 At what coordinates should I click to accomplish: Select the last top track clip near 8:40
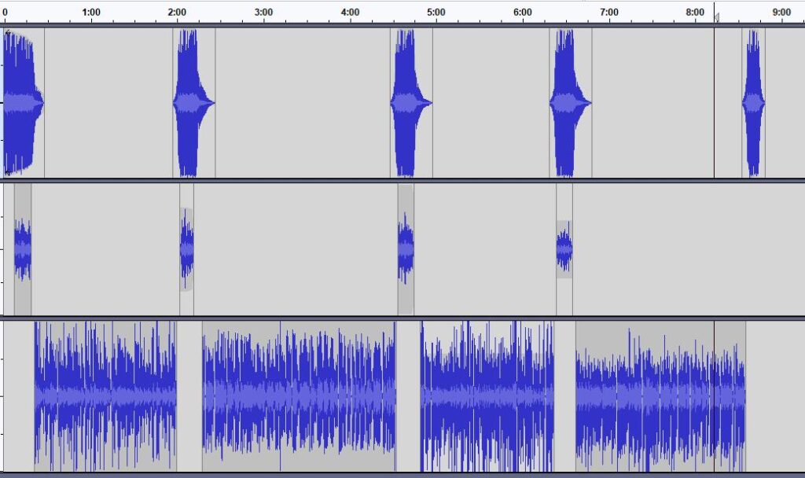pos(753,102)
